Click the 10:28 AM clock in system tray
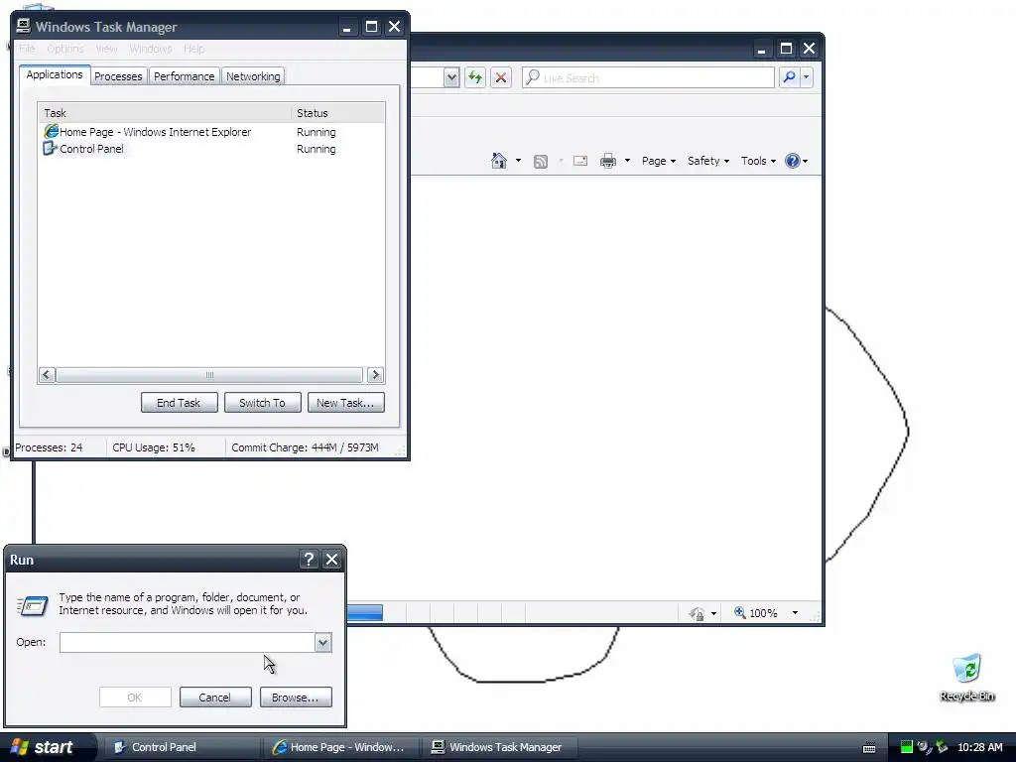The width and height of the screenshot is (1016, 762). click(x=979, y=747)
